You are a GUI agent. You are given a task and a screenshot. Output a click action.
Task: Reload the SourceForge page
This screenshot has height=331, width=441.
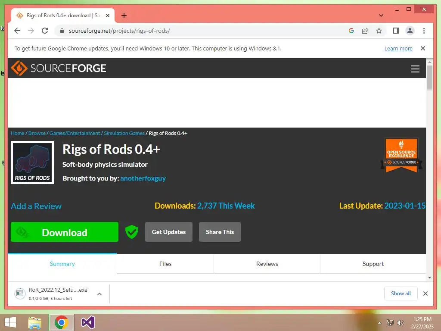(x=45, y=31)
